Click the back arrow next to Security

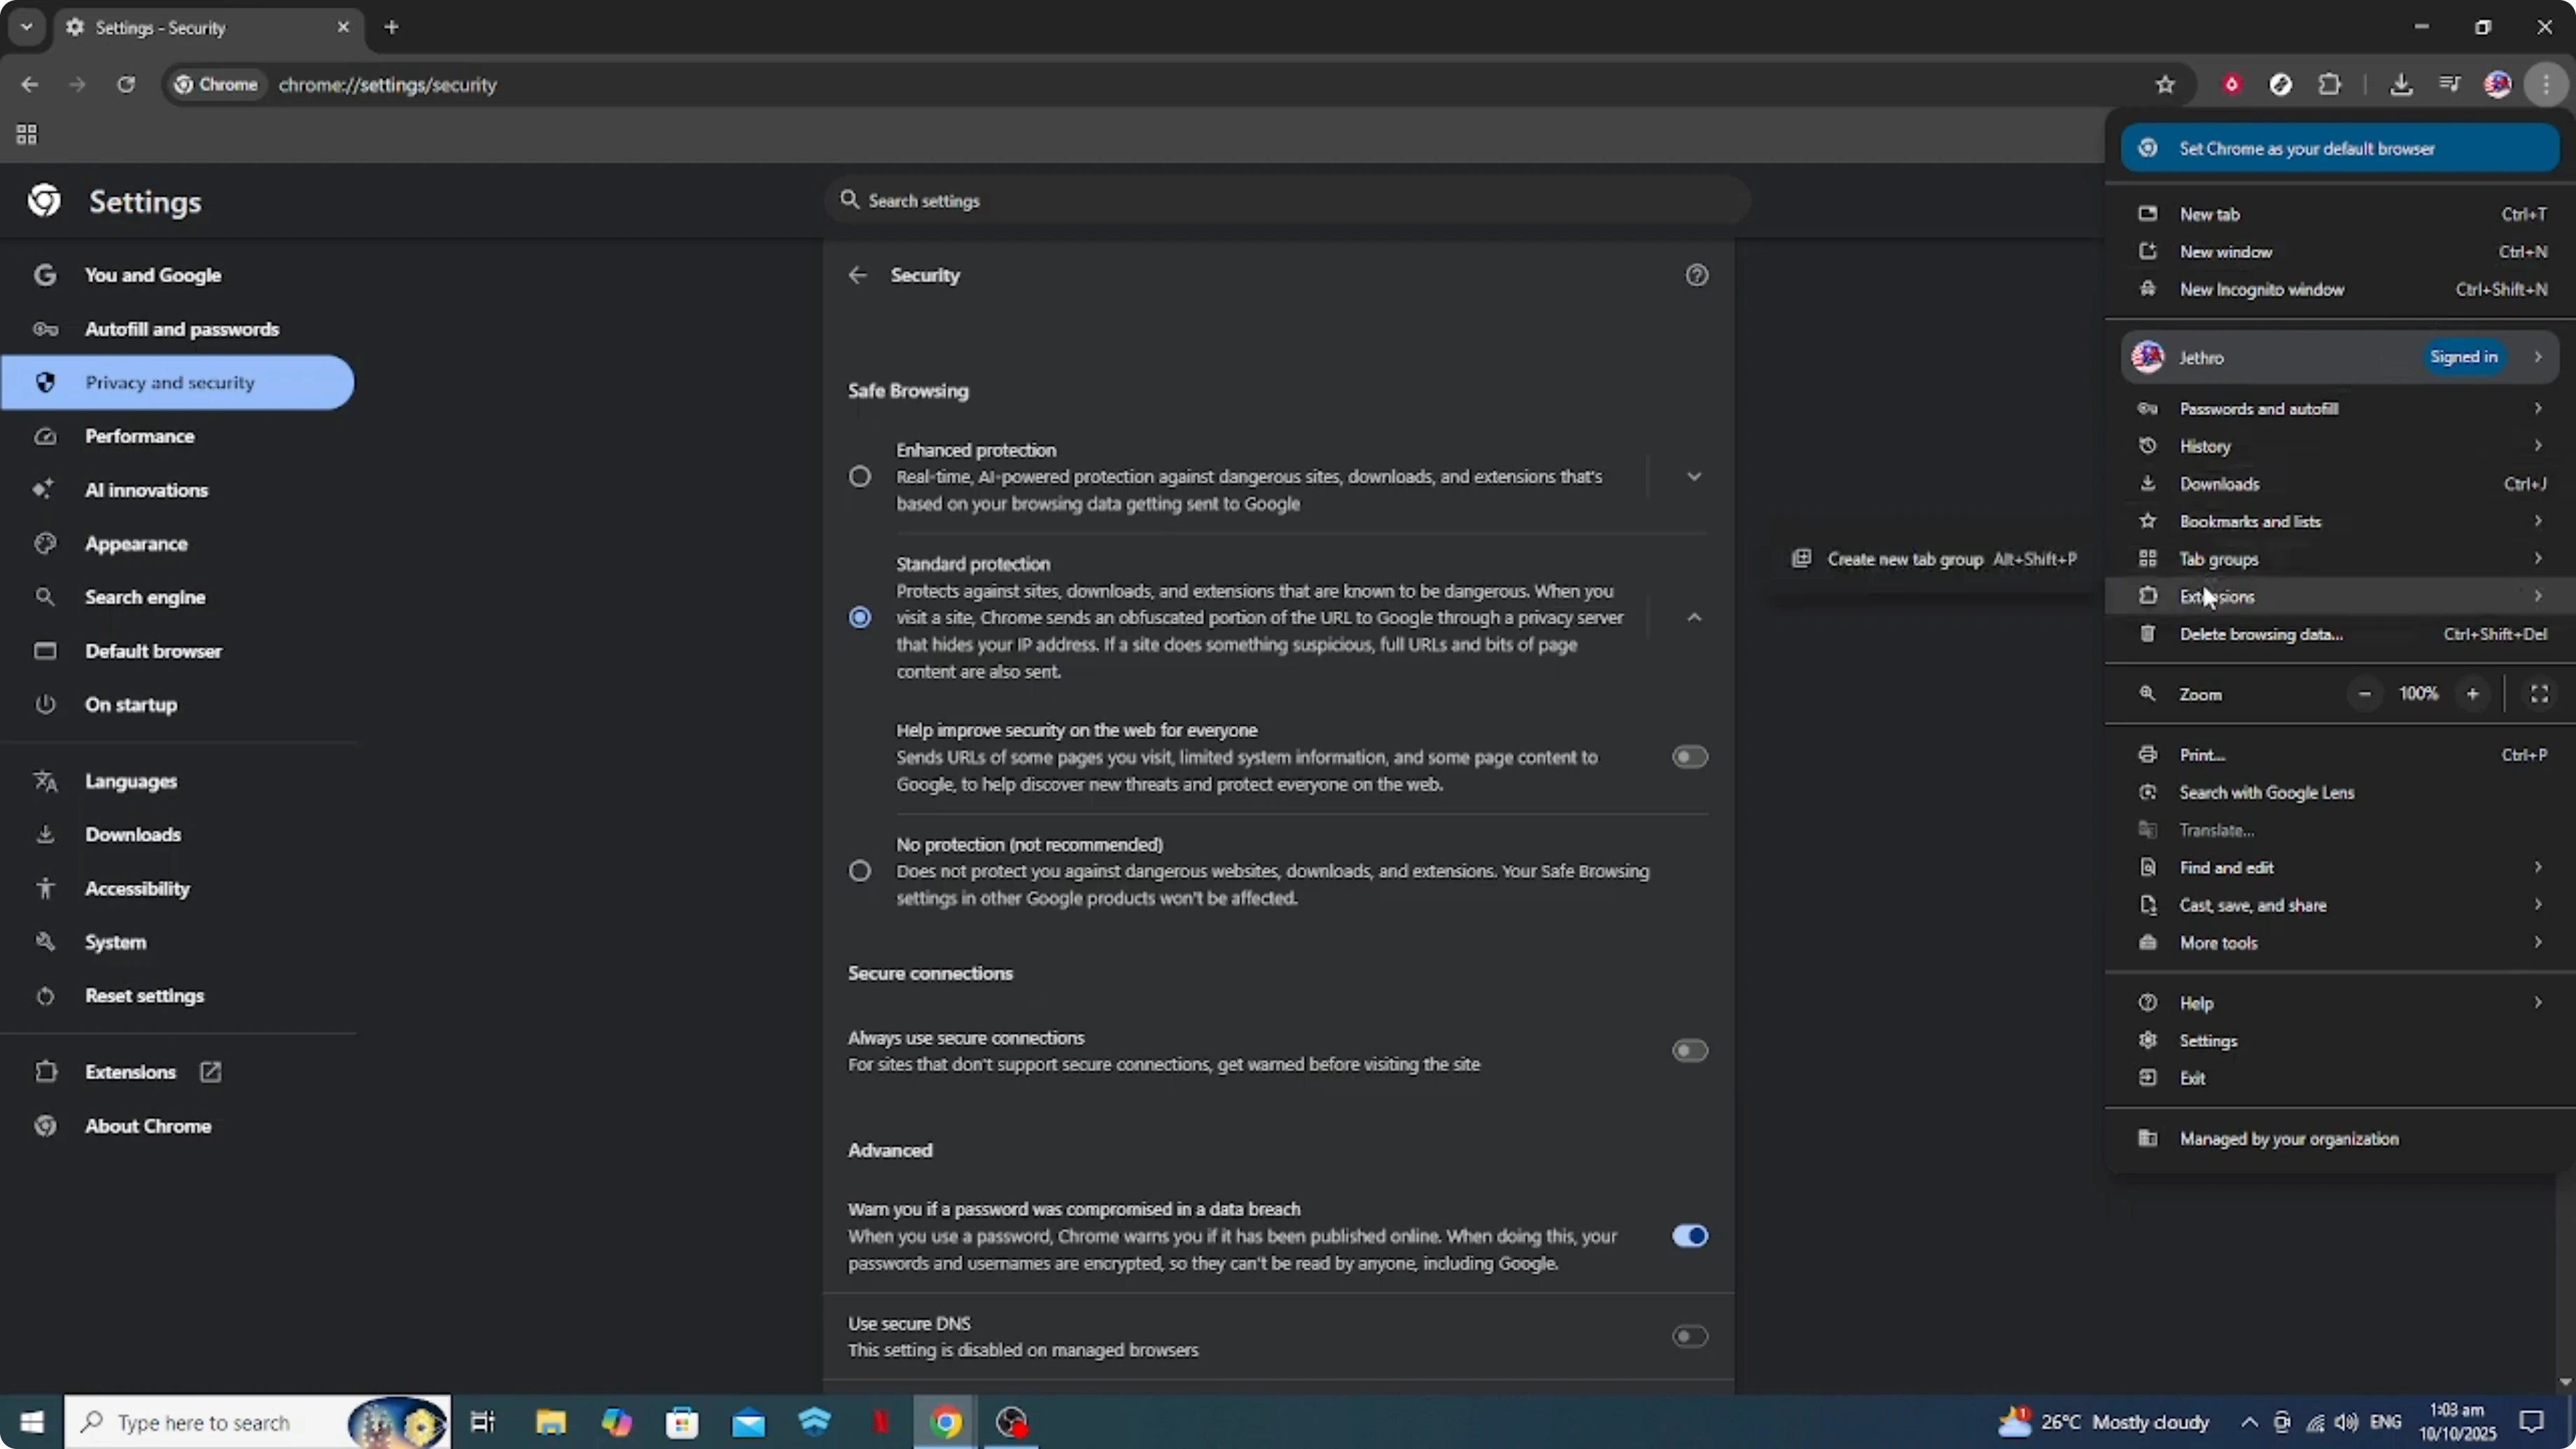click(x=858, y=275)
